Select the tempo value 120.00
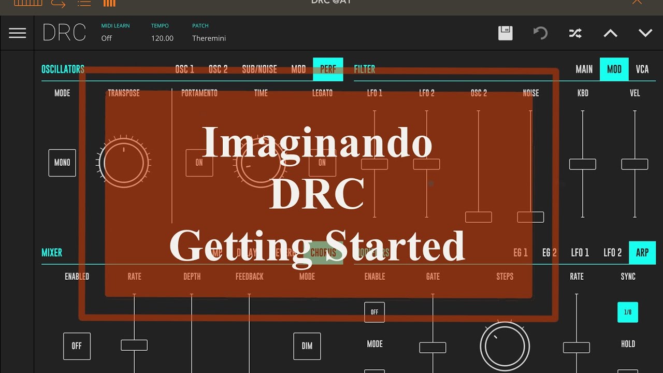 click(162, 38)
